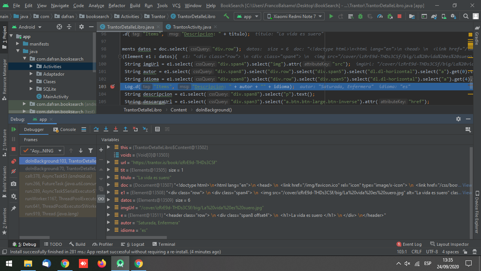Viewport: 481px width, 271px height.
Task: Open the Project panel gear settings
Action: (x=82, y=27)
